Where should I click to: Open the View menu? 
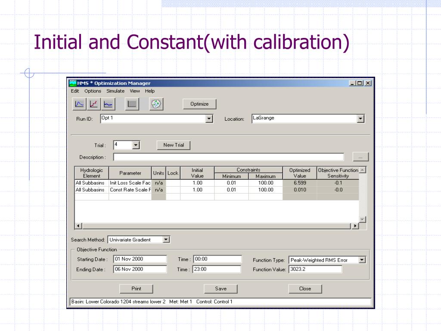coord(135,91)
